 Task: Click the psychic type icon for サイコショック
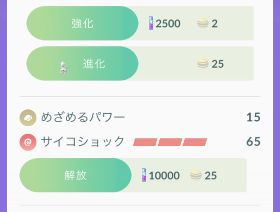click(28, 142)
